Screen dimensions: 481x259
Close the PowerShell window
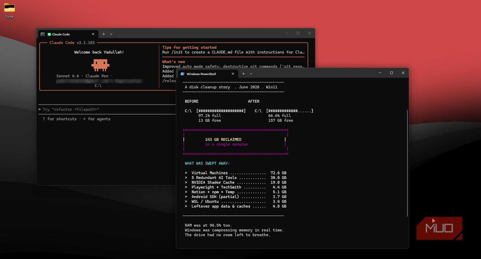pos(403,73)
